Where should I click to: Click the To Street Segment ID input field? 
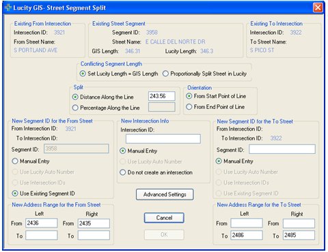(x=282, y=149)
